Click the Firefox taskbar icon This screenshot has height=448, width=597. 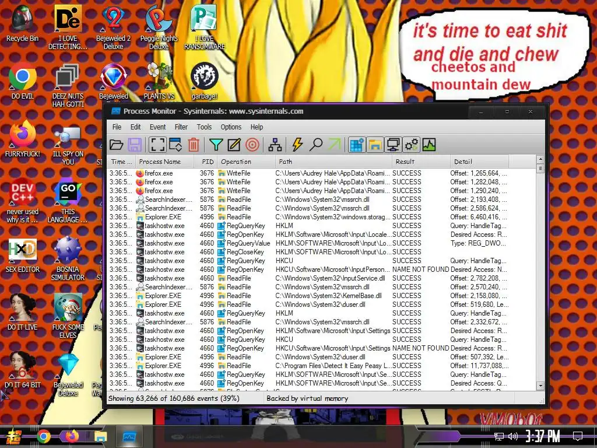72,436
